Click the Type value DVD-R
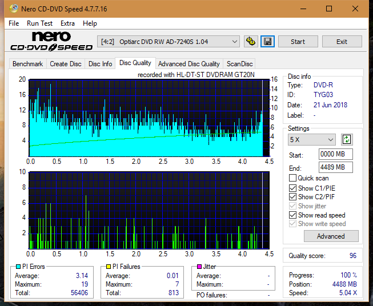Screen dimensions: 373x306 [x=323, y=85]
